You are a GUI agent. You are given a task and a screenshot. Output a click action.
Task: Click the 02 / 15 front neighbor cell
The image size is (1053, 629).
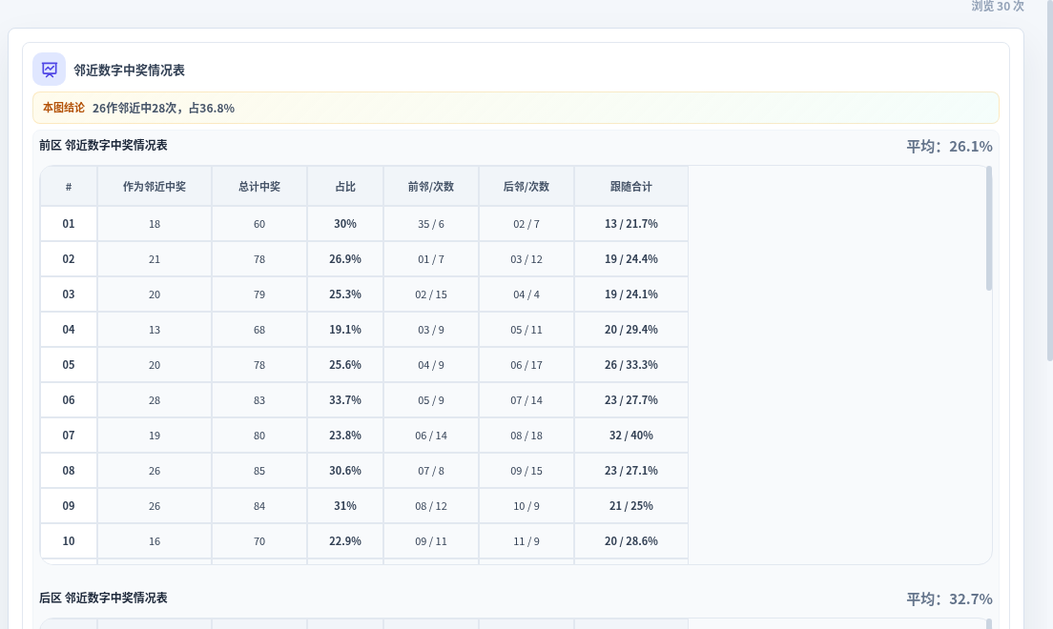(x=431, y=294)
